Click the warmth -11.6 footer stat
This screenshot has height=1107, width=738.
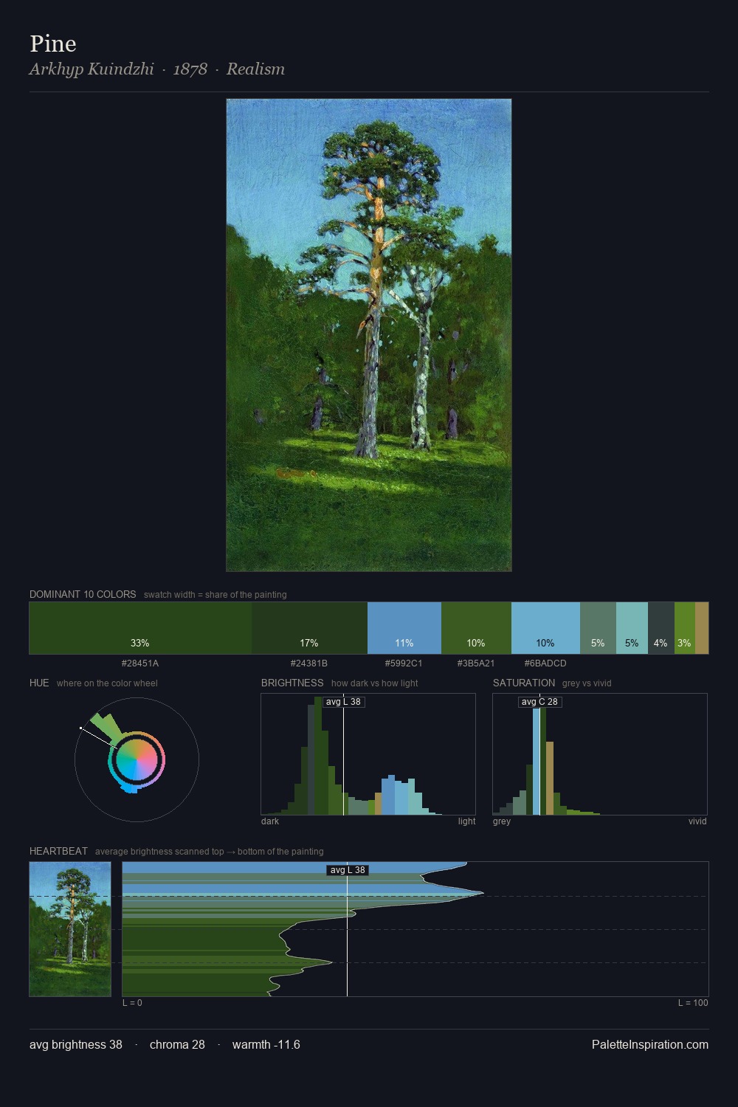click(266, 1044)
